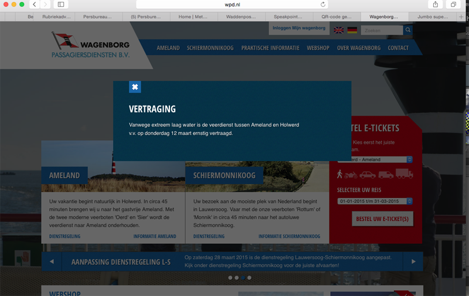Toggle Safari sidebar button
Screen dimensions: 469x296
(x=61, y=5)
